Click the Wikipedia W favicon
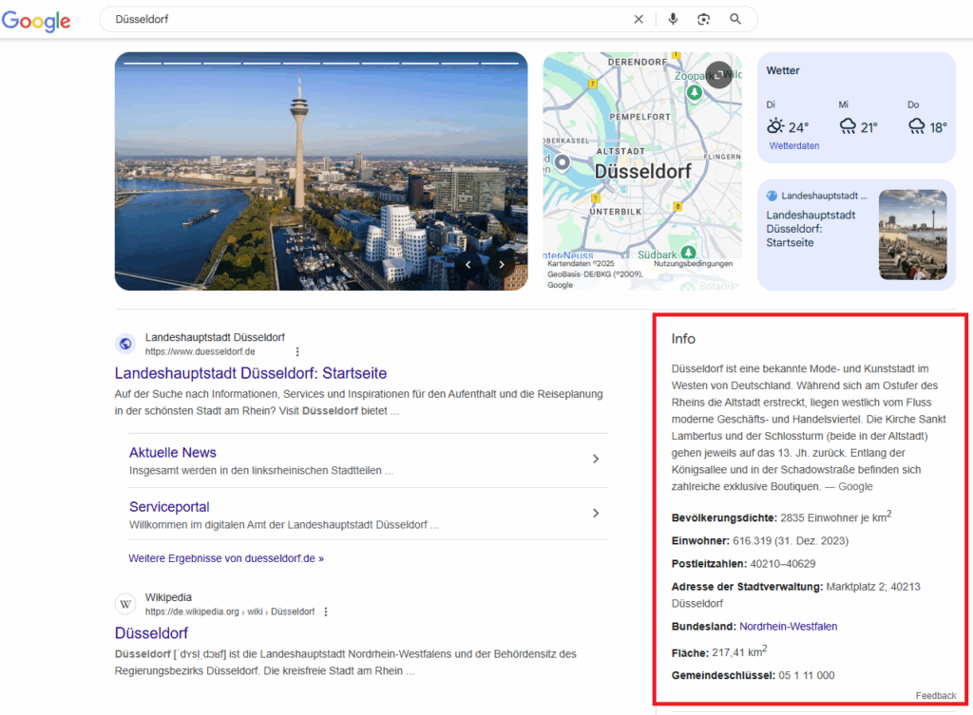Screen dimensions: 973x715 pos(125,604)
